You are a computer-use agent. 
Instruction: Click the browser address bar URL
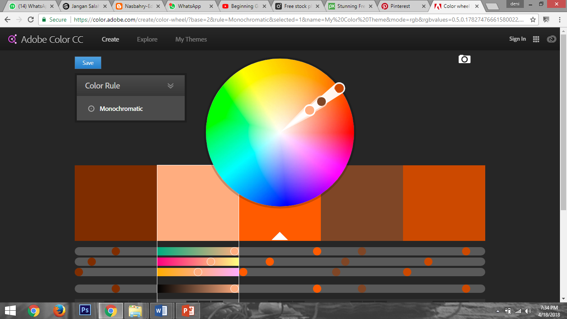point(291,20)
